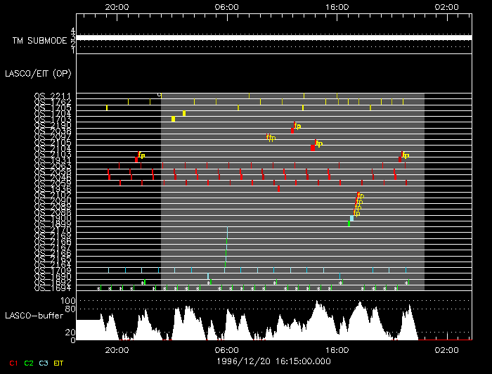Select the C3 legend entry
This screenshot has width=492, height=374.
tap(44, 363)
